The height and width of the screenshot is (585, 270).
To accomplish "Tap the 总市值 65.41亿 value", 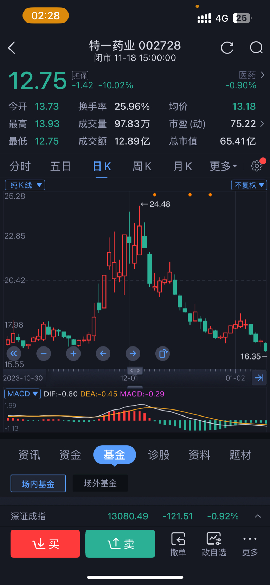I will click(238, 141).
